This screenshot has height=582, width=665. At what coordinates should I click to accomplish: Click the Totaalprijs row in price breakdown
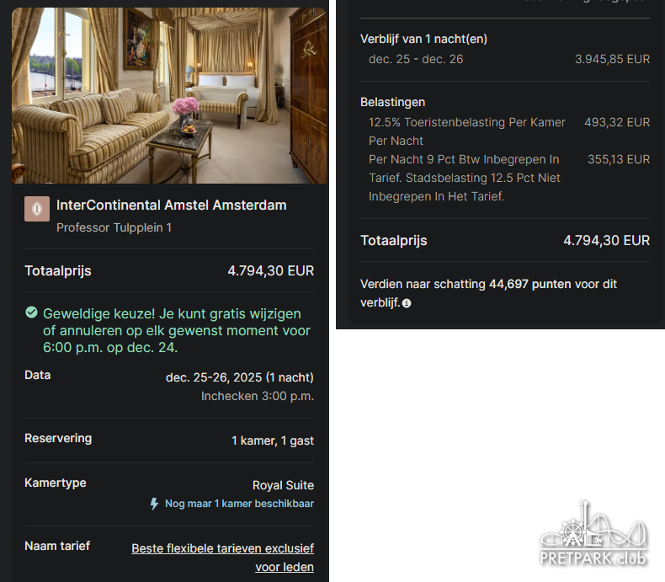pyautogui.click(x=505, y=241)
